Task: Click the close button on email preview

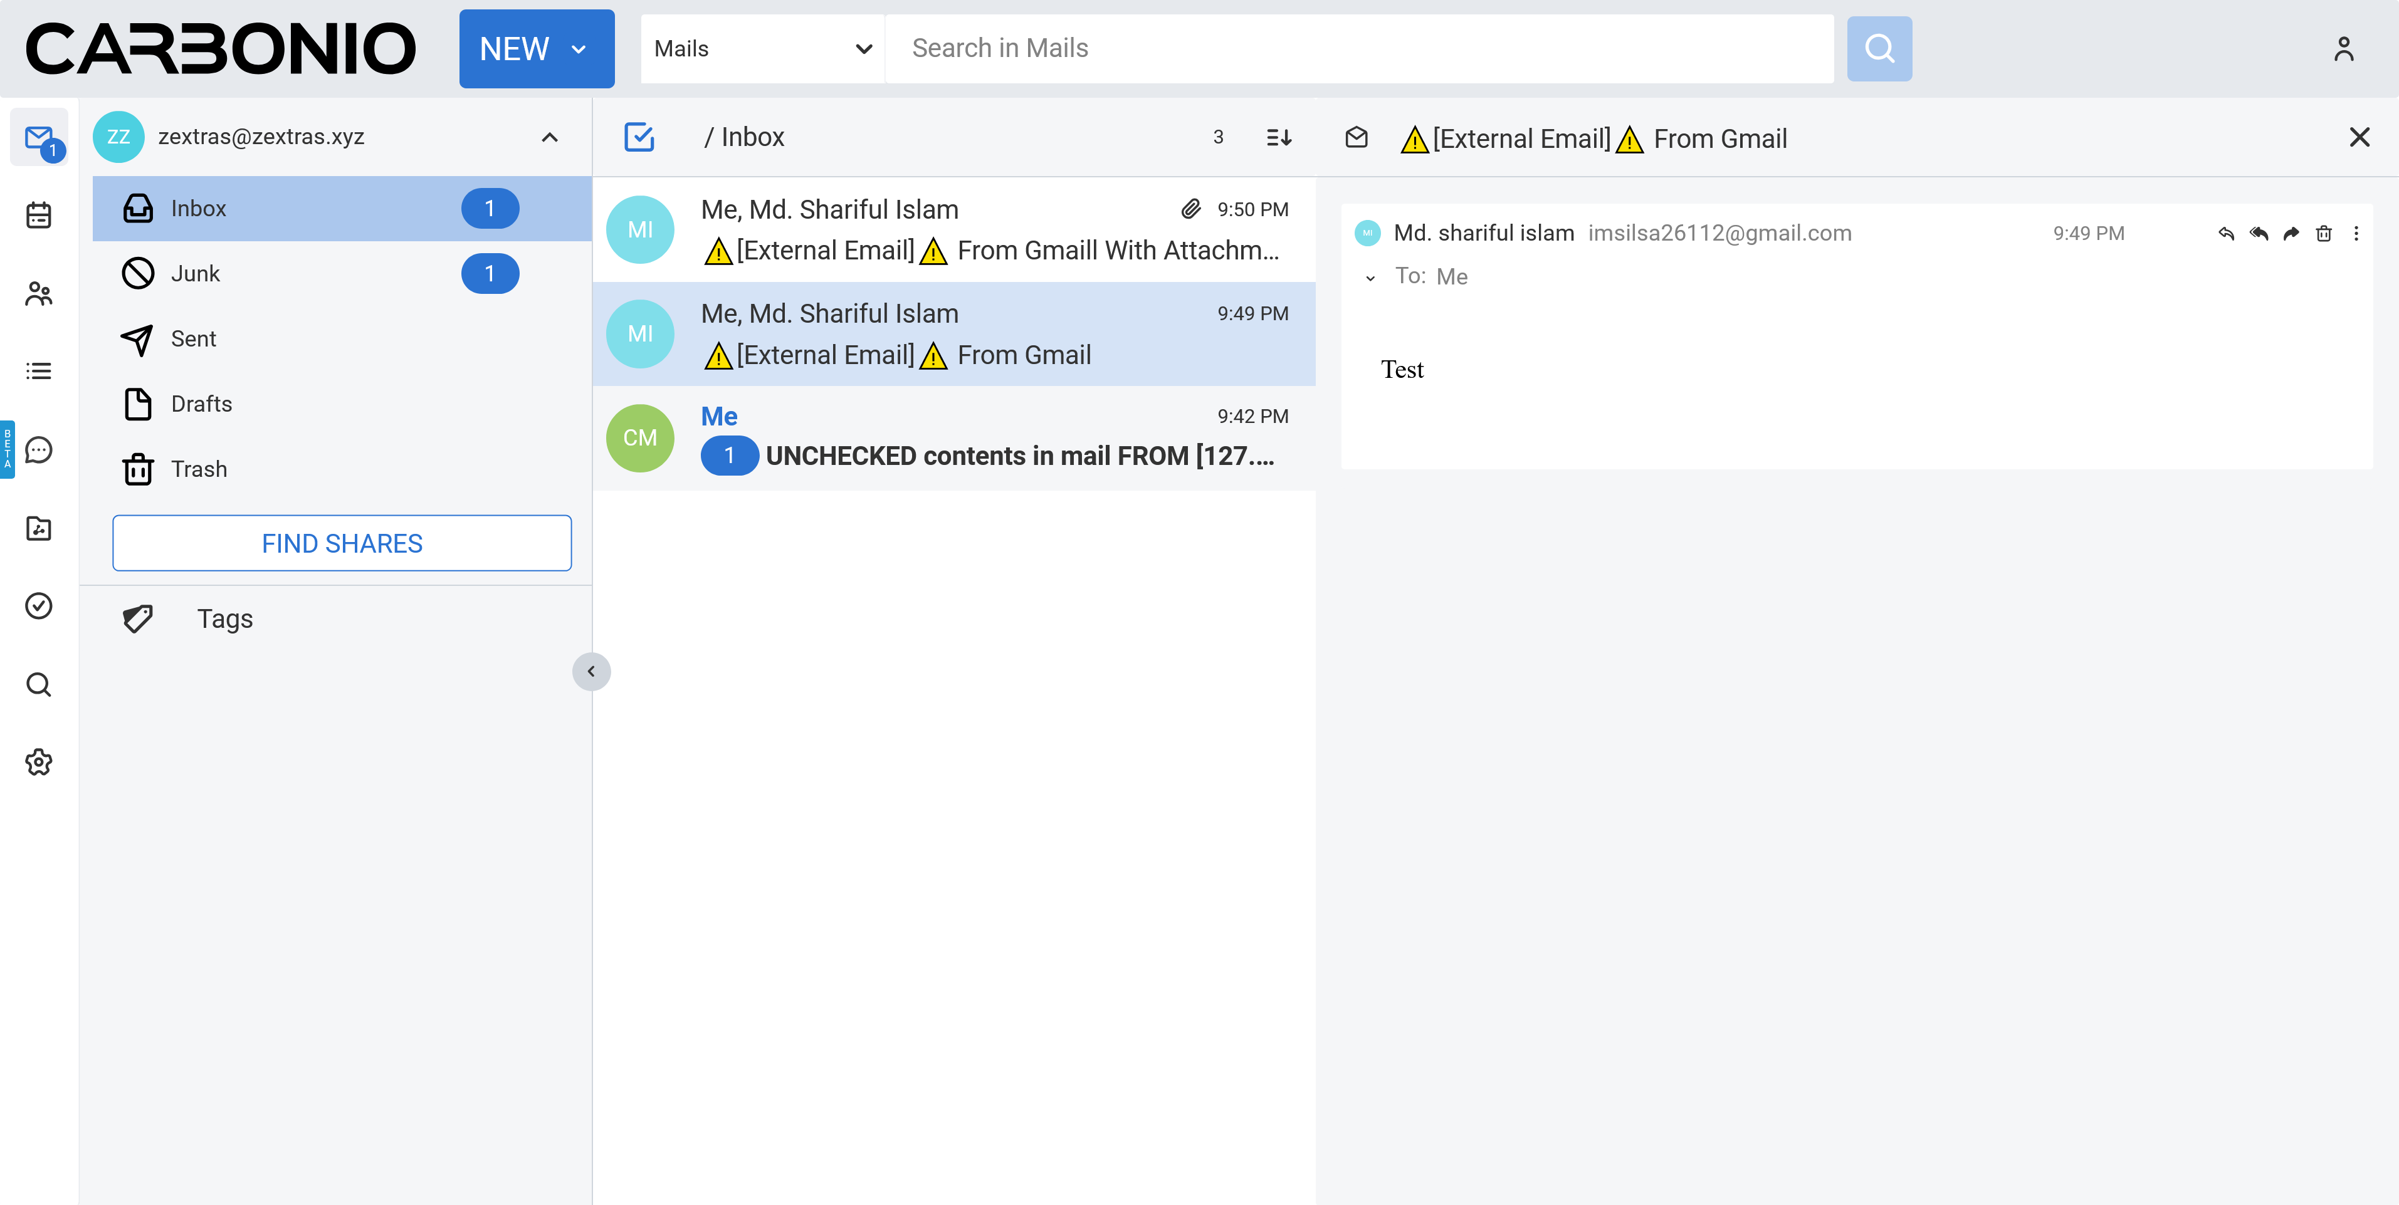Action: tap(2361, 137)
